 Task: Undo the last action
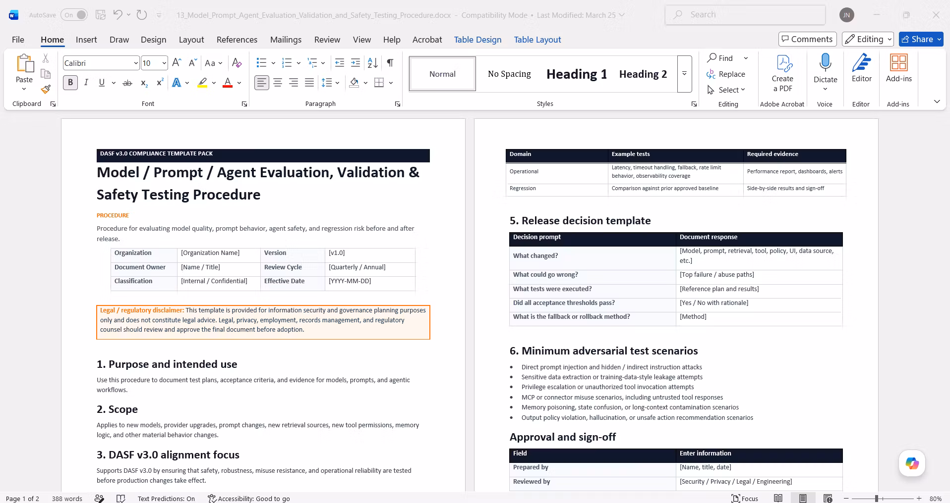(118, 15)
